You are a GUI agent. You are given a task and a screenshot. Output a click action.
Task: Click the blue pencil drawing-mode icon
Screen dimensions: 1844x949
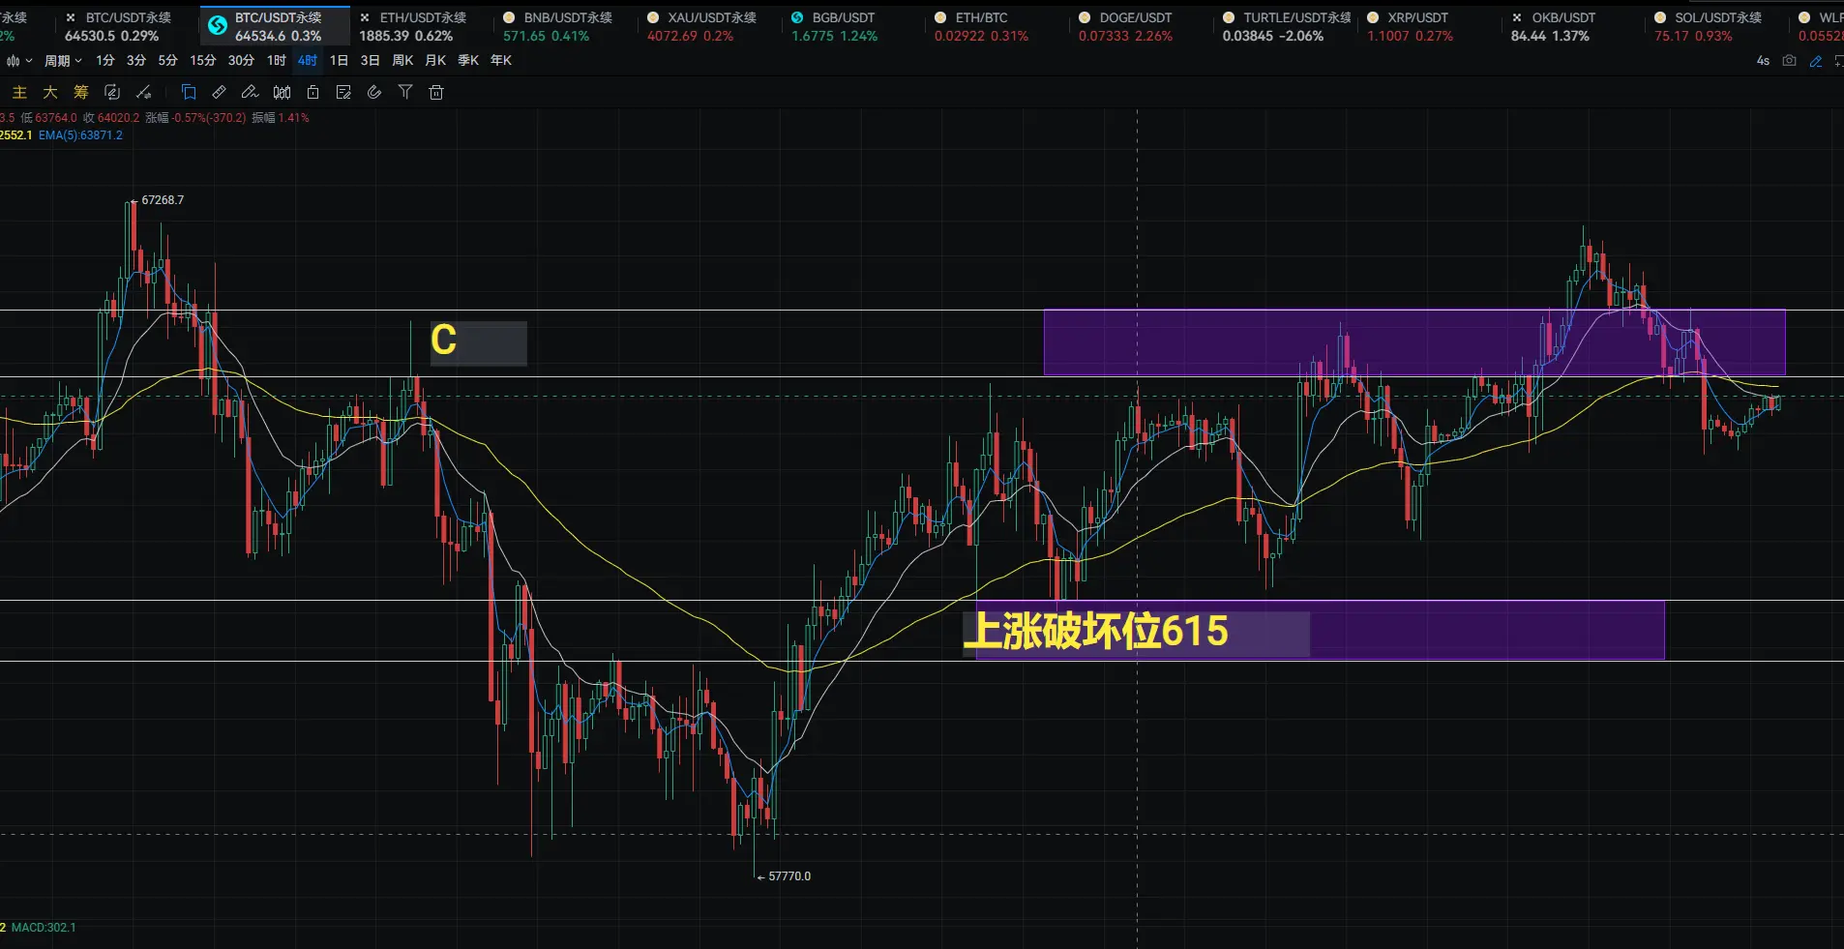1816,61
